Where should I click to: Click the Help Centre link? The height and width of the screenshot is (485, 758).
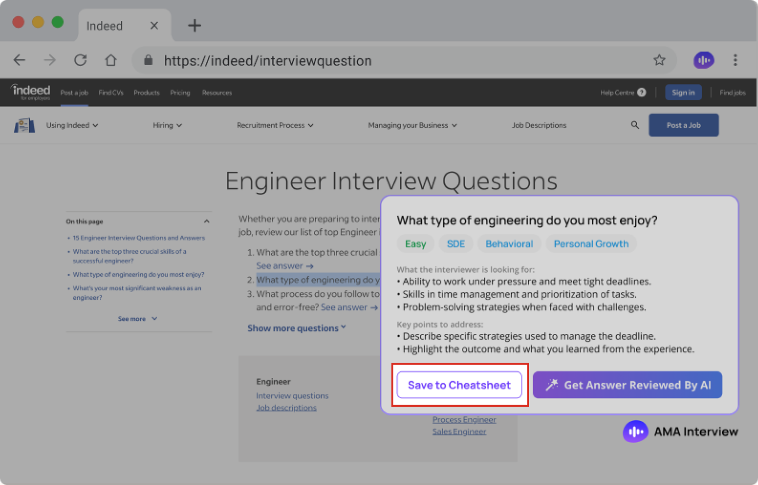pyautogui.click(x=617, y=93)
